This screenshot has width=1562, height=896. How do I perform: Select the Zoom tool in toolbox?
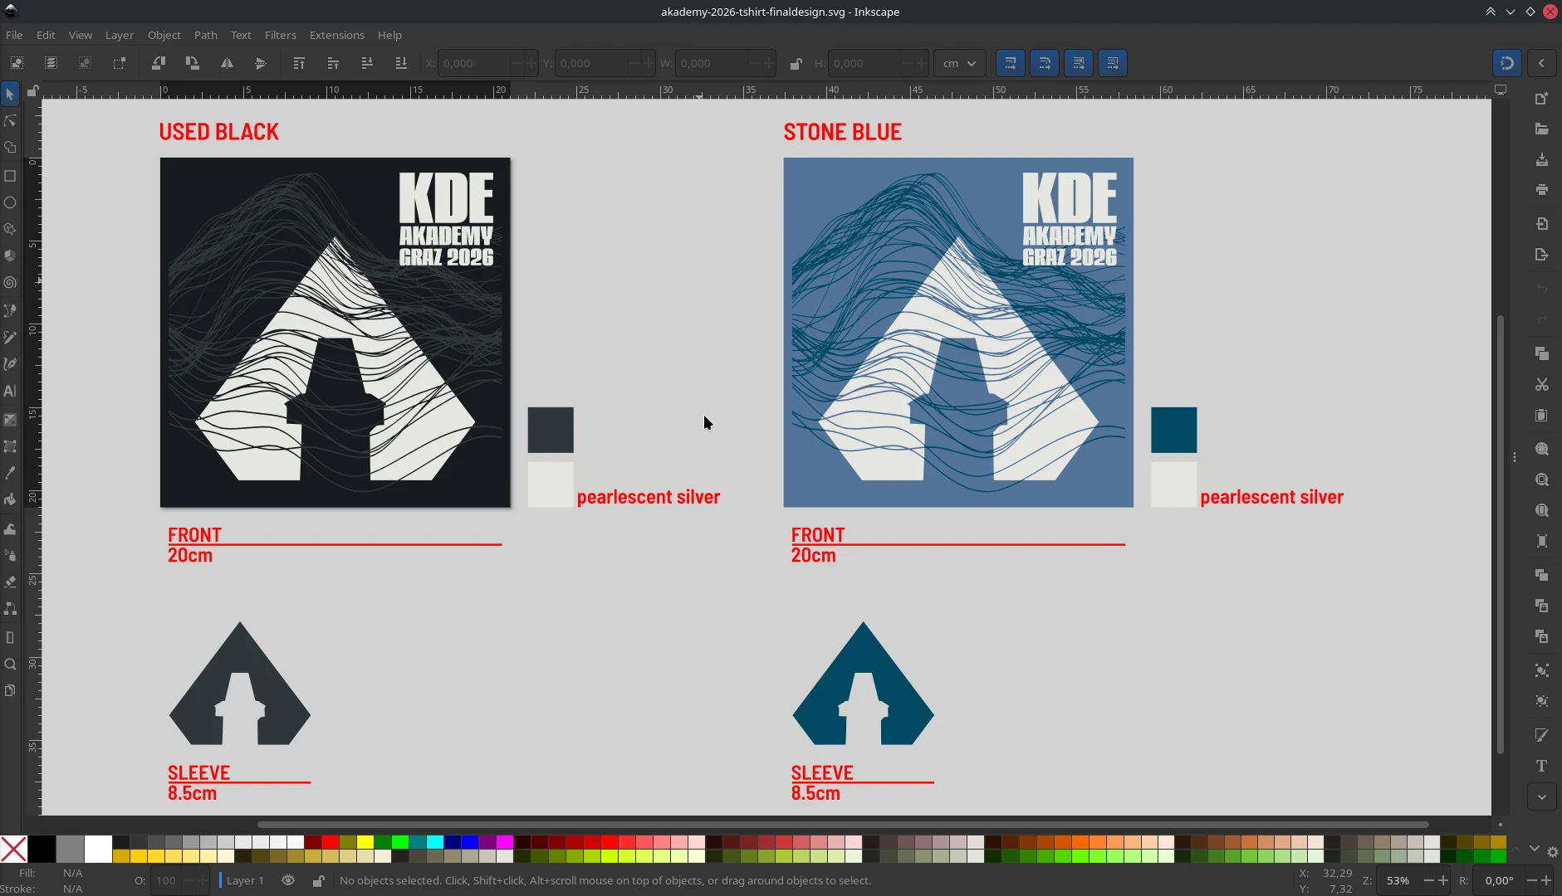(10, 665)
